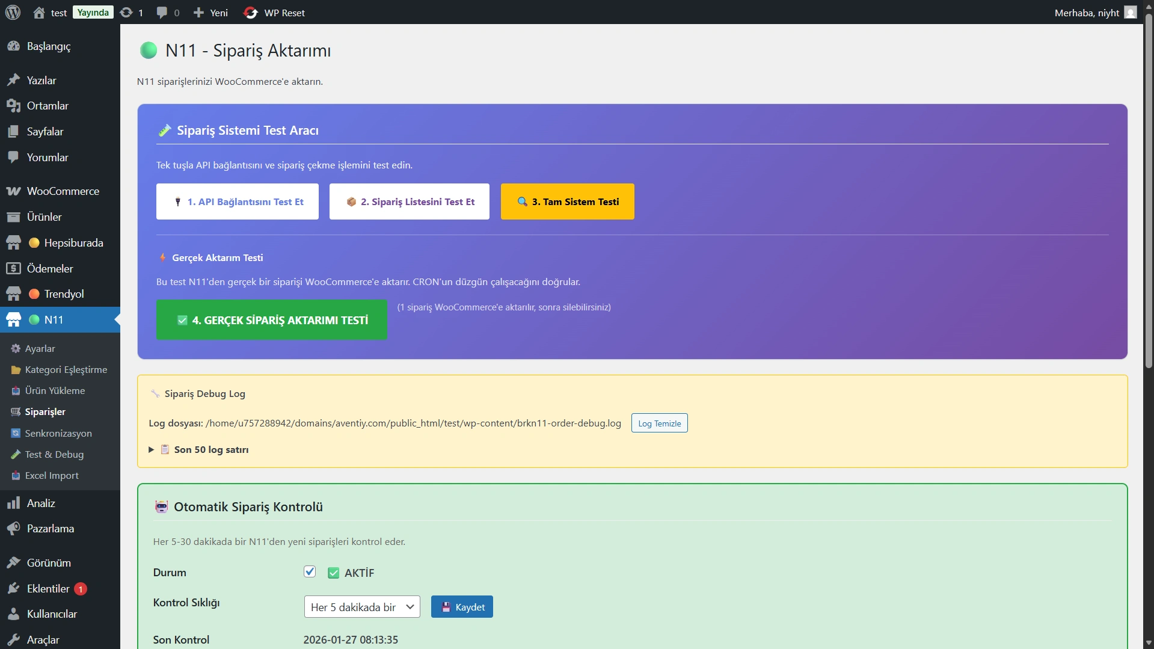1154x649 pixels.
Task: Open the Yeni menu in the admin bar
Action: point(211,13)
